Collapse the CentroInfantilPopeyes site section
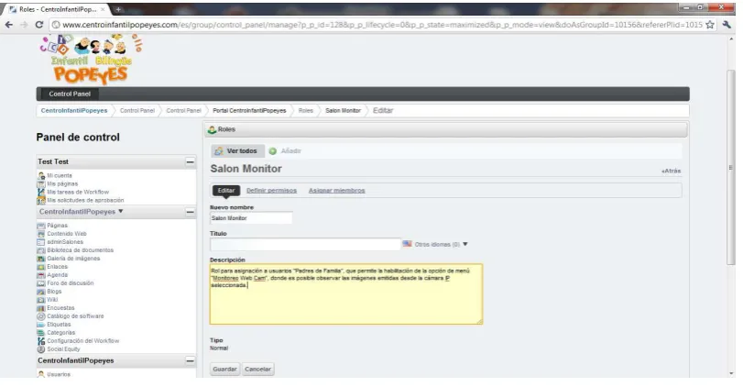The height and width of the screenshot is (387, 743). point(190,212)
